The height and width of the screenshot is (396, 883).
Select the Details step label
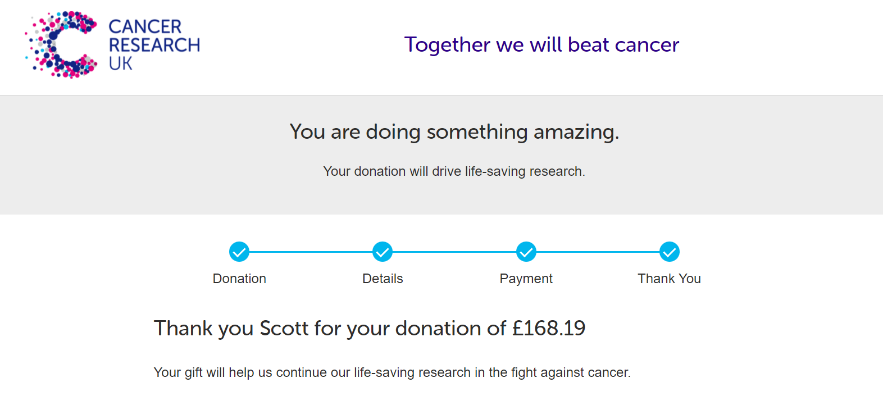coord(383,279)
